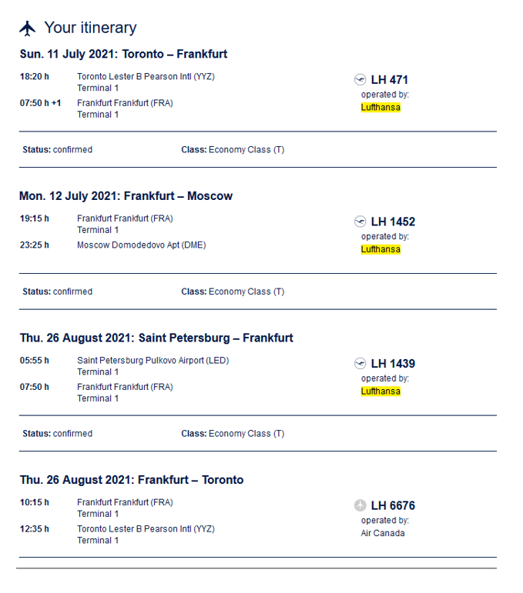Click the Lufthansa logo next to LH 1439
Screen dimensions: 523x593
tap(360, 363)
